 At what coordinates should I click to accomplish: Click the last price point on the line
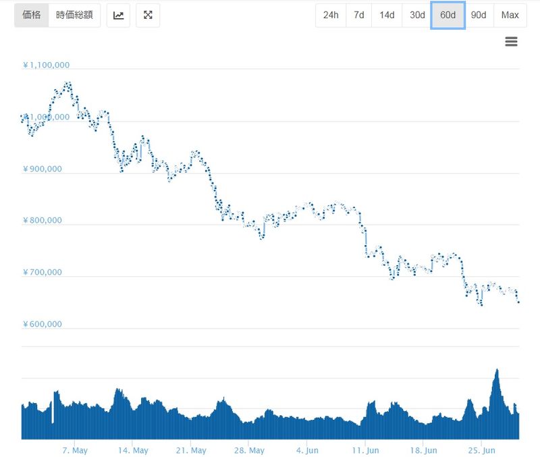click(x=518, y=302)
